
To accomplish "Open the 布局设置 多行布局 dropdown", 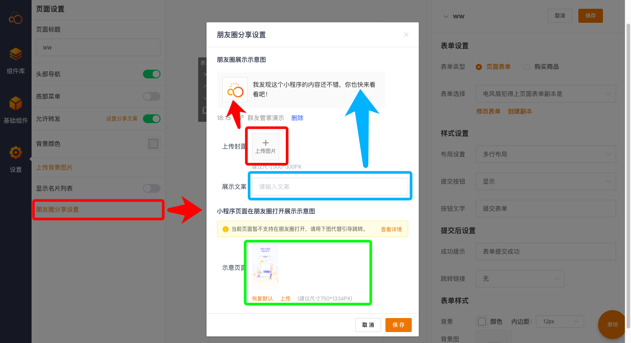I will click(x=545, y=154).
